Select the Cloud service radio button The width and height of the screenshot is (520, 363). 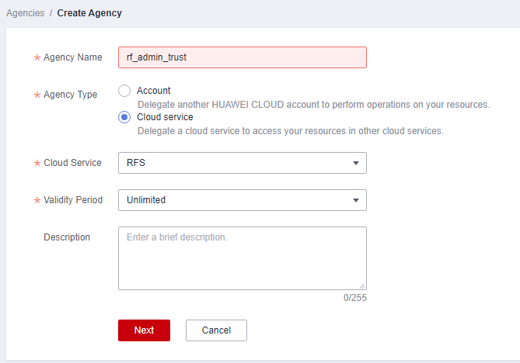124,117
